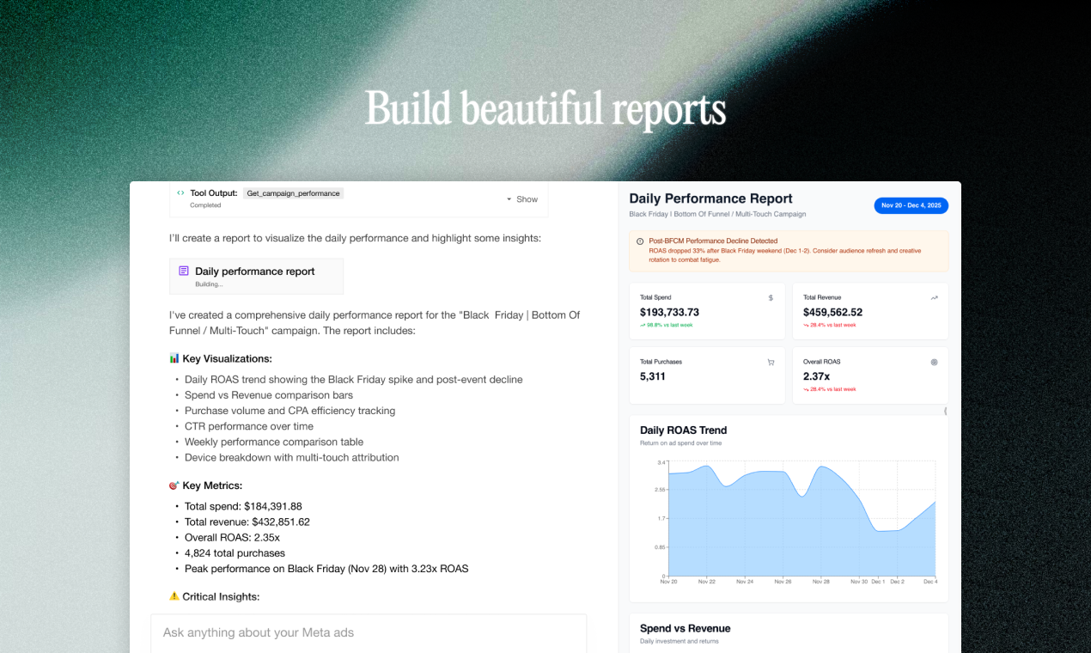Click the dollar sign icon on Total Spend card
1091x653 pixels.
771,296
